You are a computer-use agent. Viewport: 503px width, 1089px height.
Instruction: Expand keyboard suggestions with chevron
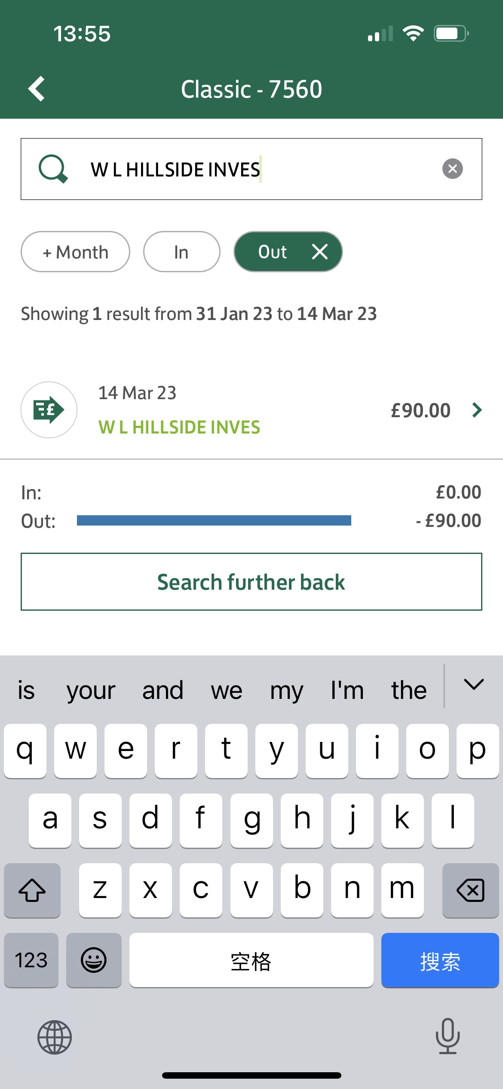[x=474, y=685]
